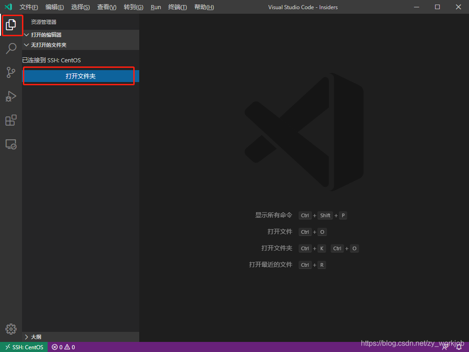
Task: Click the 打开最近的文件 hint text
Action: [270, 264]
